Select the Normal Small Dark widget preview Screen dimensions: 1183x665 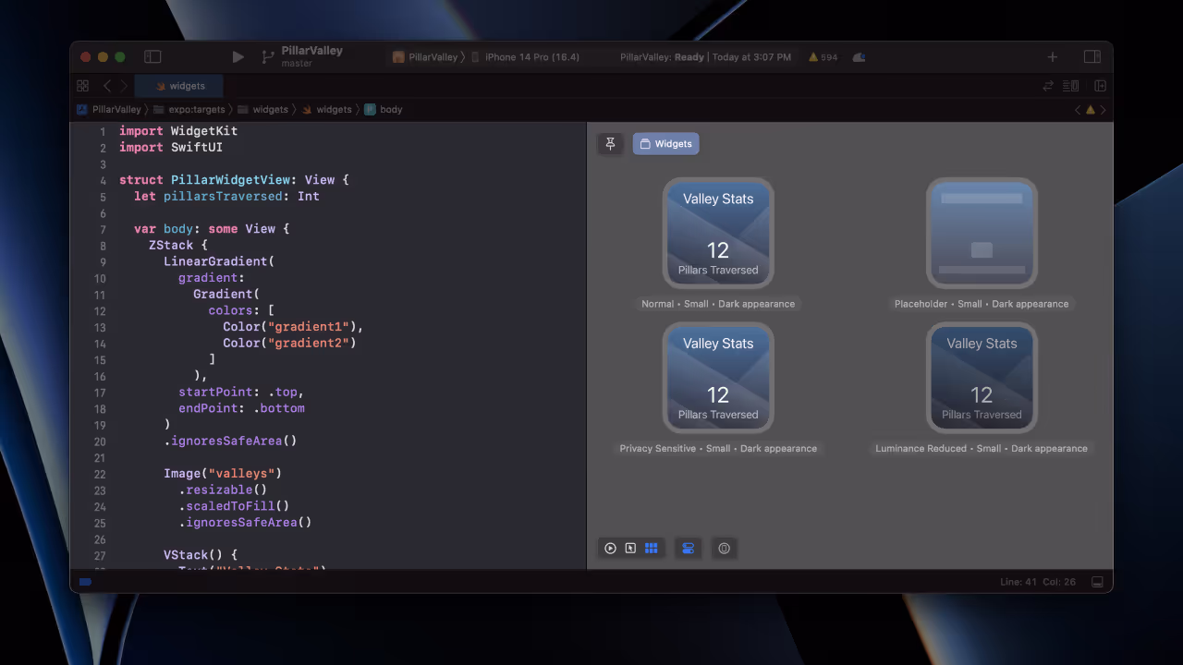coord(718,233)
